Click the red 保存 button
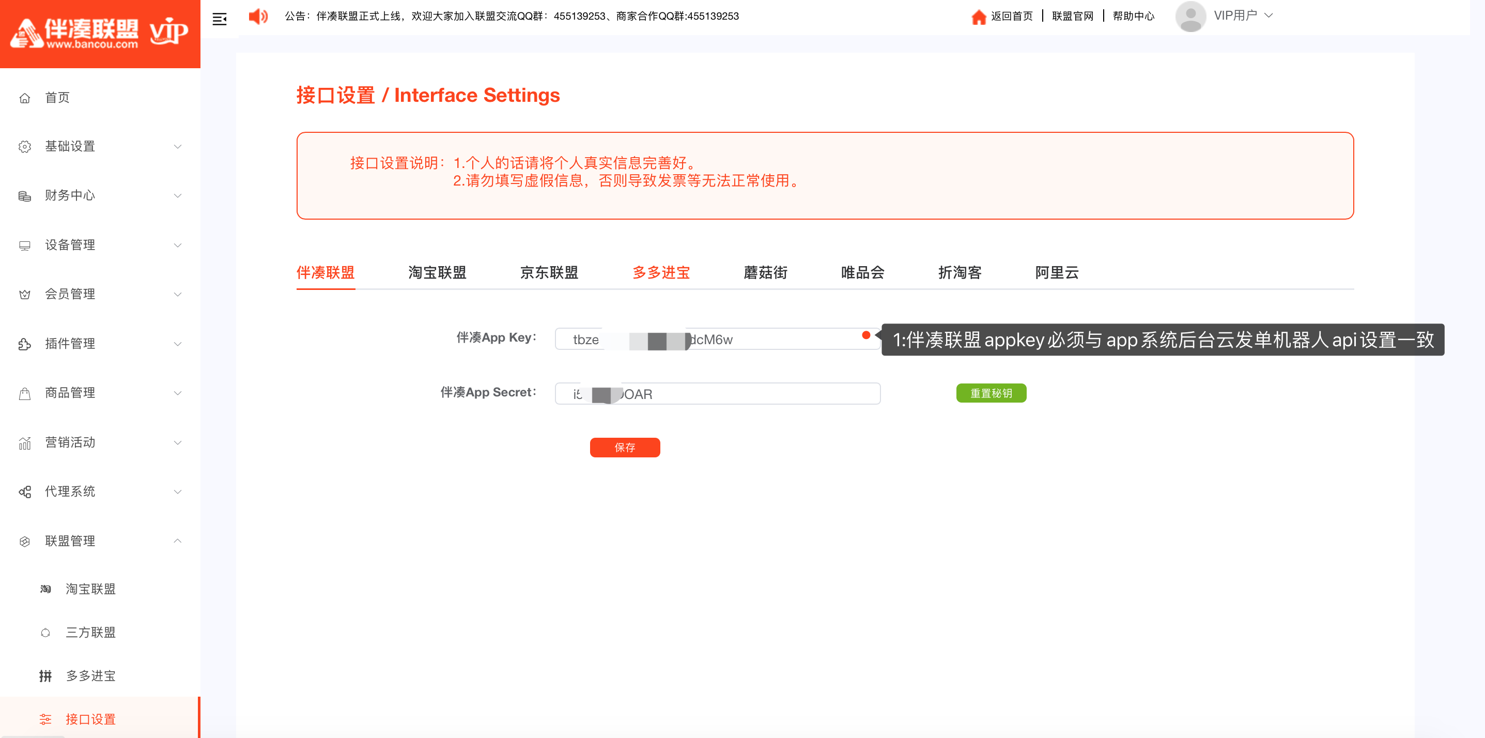 tap(625, 448)
